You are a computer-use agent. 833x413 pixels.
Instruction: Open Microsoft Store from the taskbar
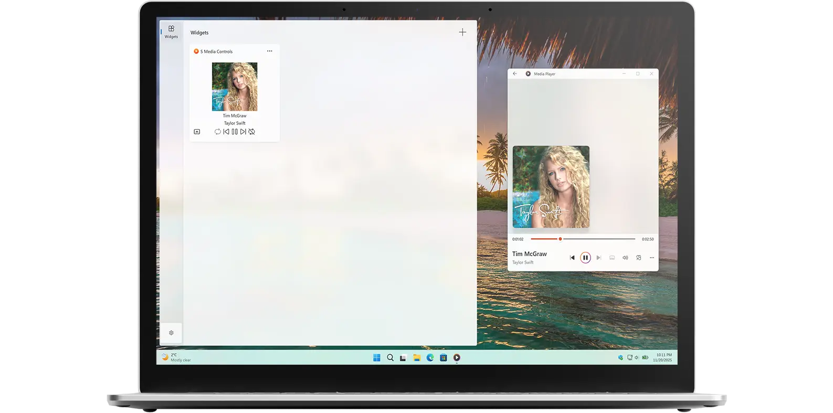click(x=444, y=358)
